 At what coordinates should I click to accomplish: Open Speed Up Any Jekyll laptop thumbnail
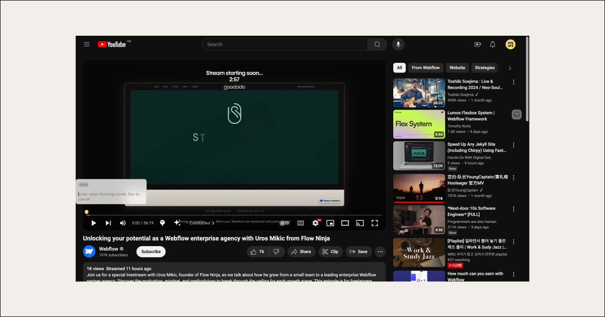pyautogui.click(x=419, y=156)
